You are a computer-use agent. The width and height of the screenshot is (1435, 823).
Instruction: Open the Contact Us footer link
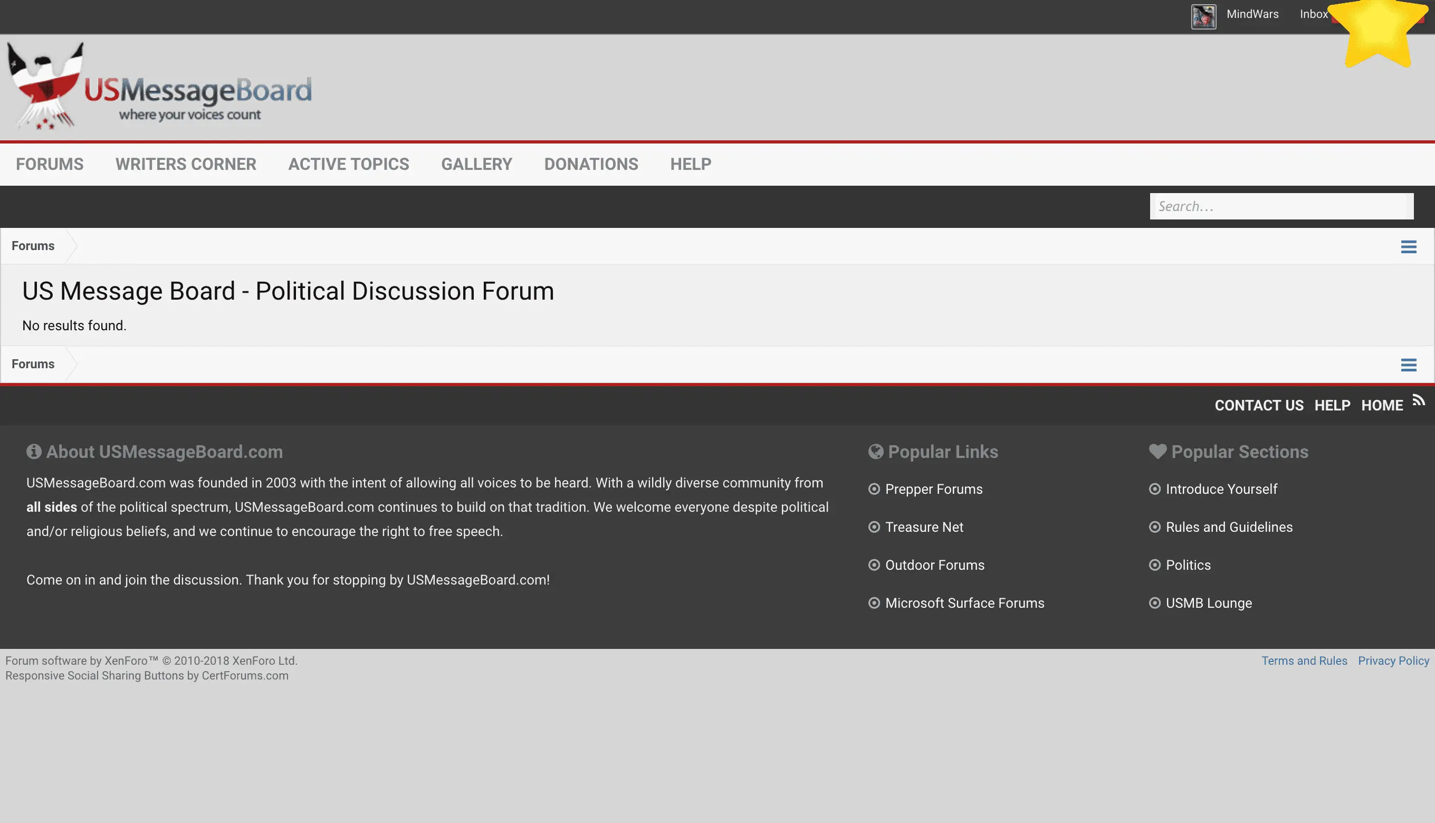point(1259,405)
